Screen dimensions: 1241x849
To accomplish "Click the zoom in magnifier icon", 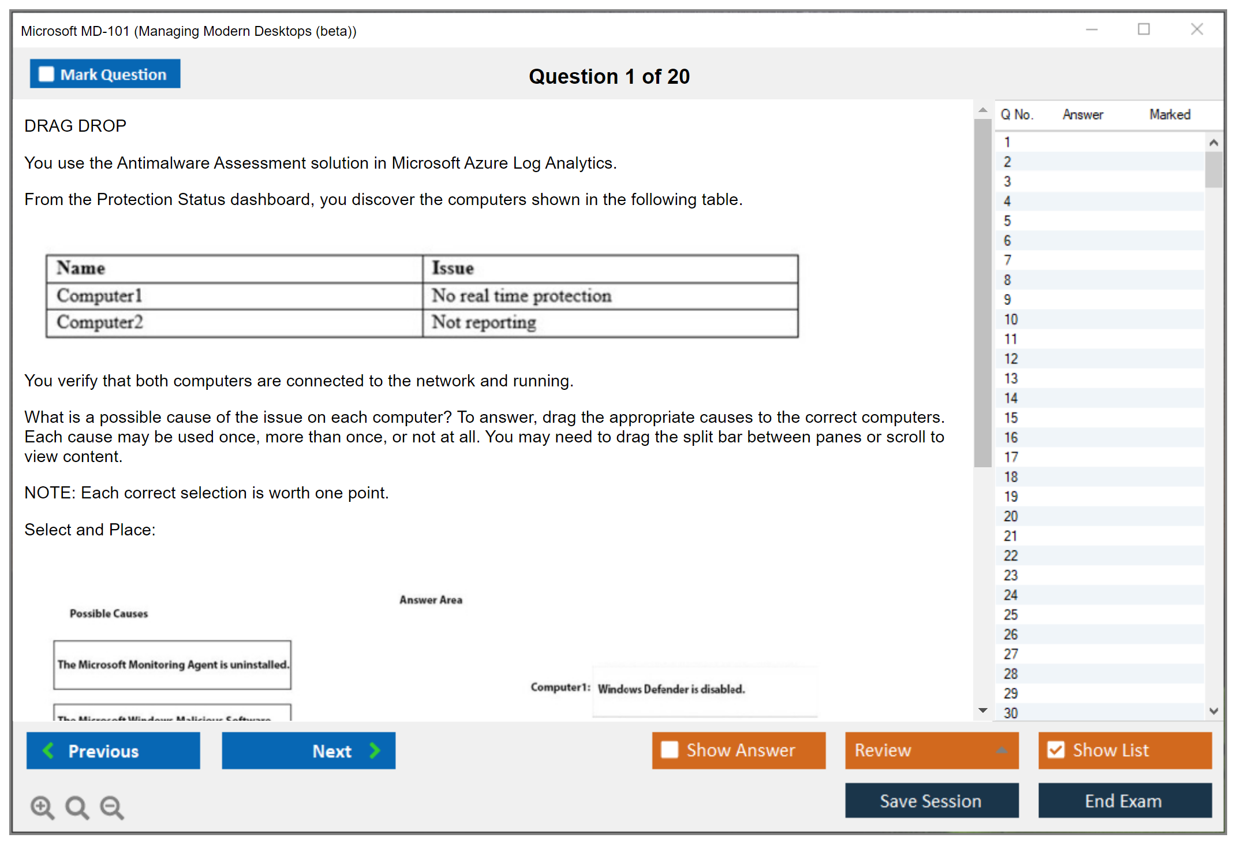I will (42, 807).
